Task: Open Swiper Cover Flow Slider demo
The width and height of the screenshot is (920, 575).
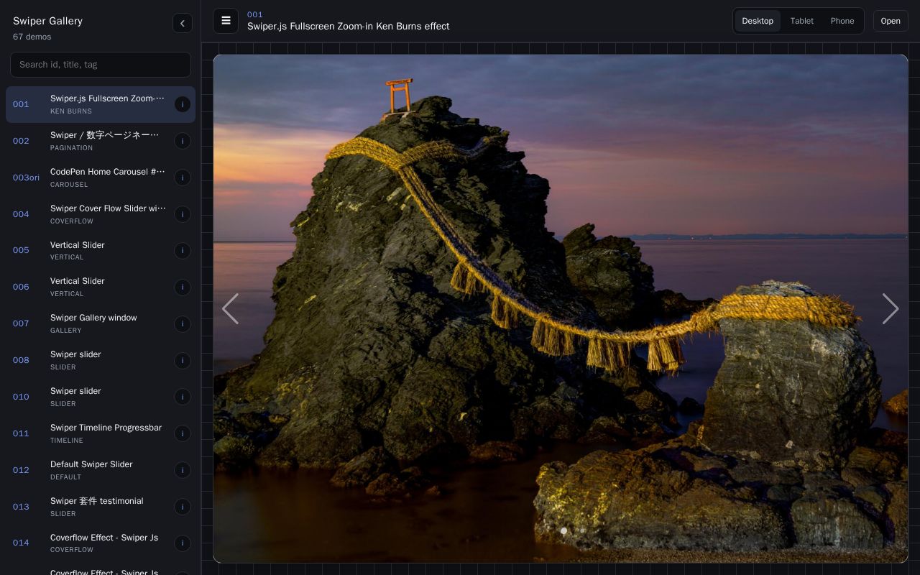Action: coord(101,214)
